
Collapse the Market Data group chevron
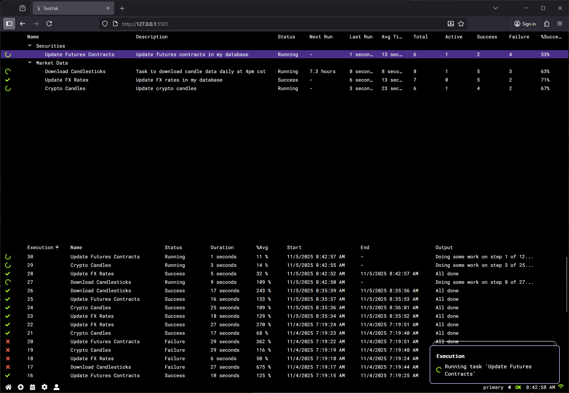point(30,62)
